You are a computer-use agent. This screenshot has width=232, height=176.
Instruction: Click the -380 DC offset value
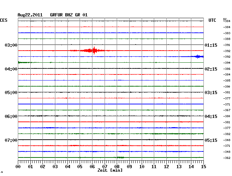pos(227,116)
